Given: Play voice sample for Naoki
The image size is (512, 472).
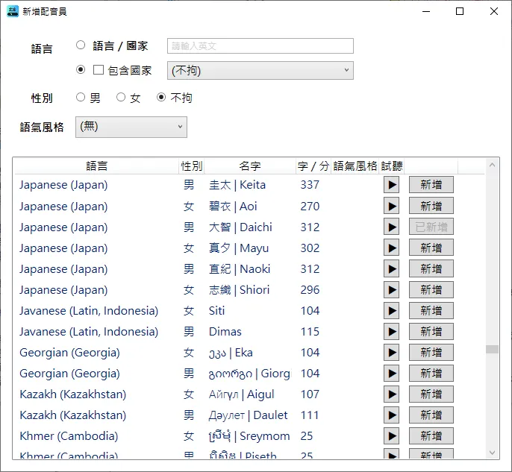Looking at the screenshot, I should tap(391, 268).
